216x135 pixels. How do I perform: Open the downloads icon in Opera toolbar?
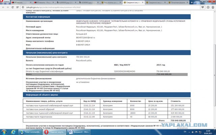(208, 7)
